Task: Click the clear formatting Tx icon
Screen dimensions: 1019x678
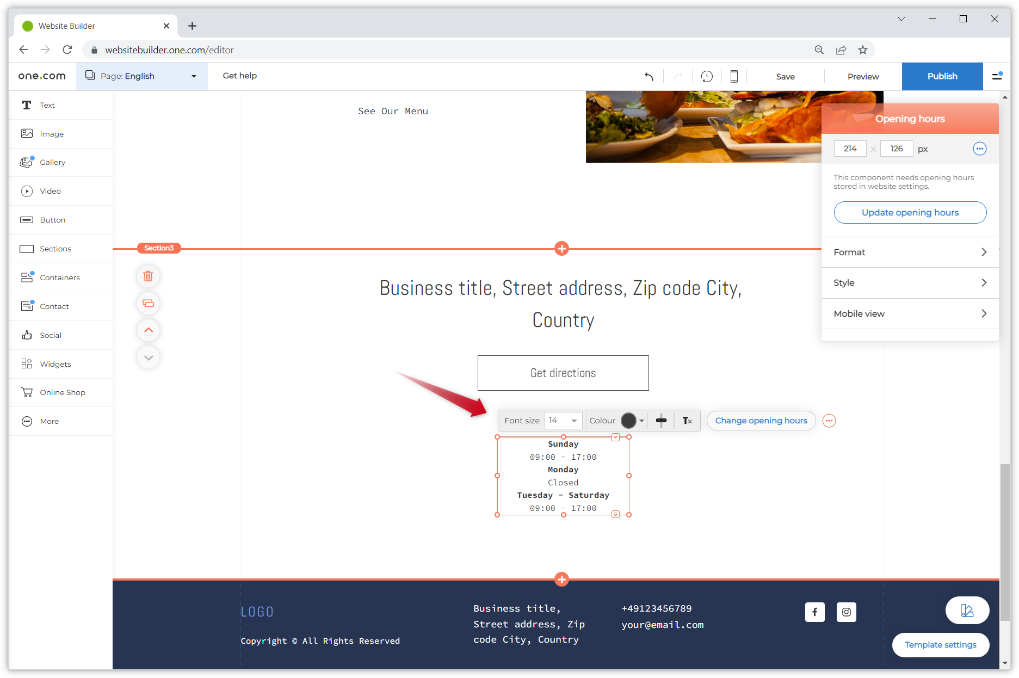Action: click(x=687, y=421)
